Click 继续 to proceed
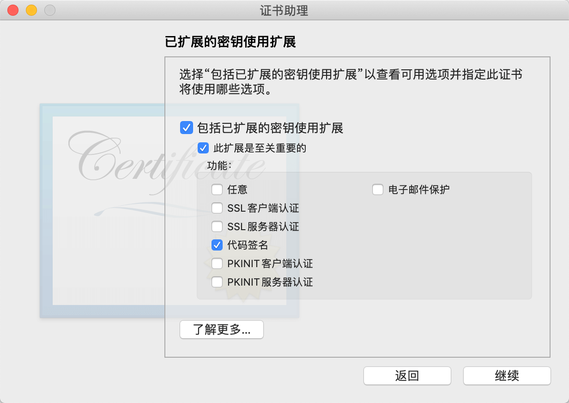The width and height of the screenshot is (569, 403). click(507, 376)
